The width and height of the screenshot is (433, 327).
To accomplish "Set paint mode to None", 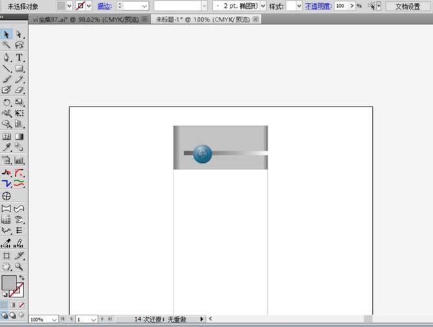I will (21, 305).
